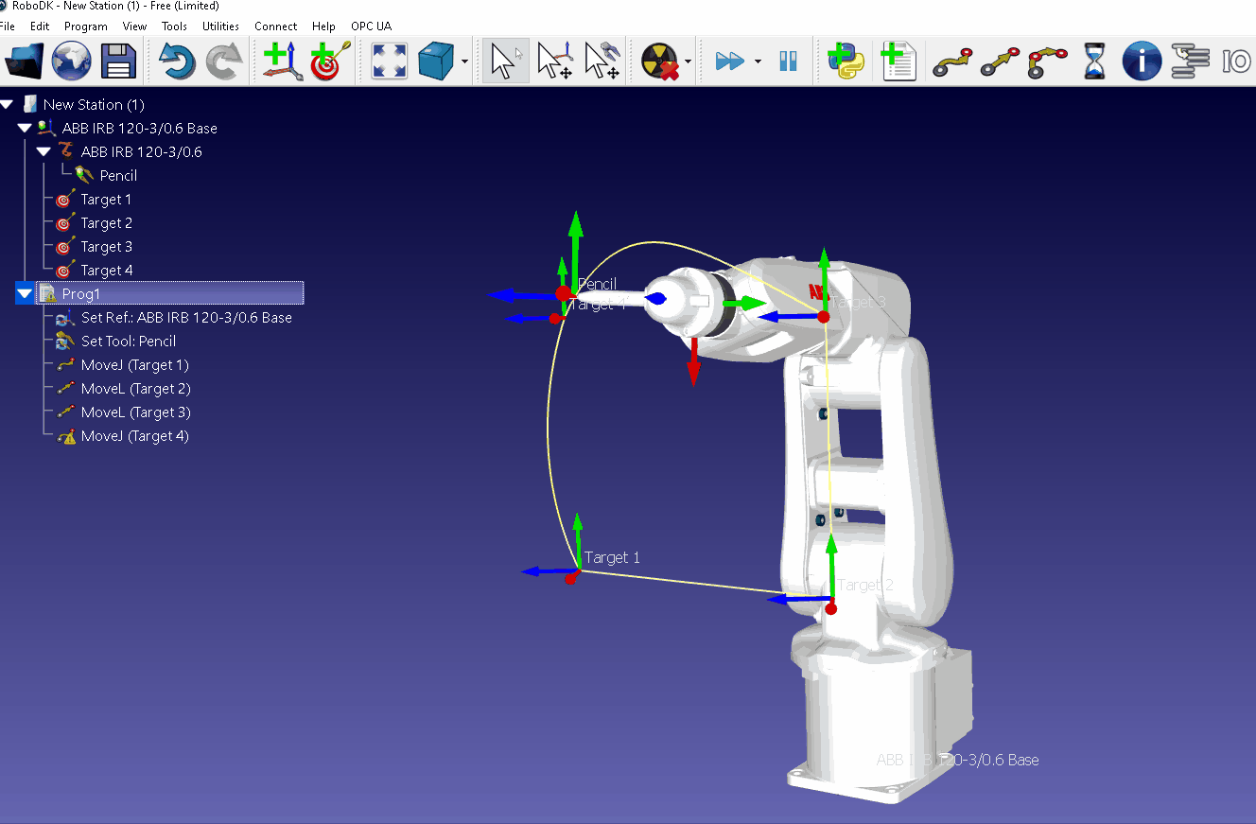Save station with floppy disk icon
The width and height of the screenshot is (1256, 824).
(119, 61)
